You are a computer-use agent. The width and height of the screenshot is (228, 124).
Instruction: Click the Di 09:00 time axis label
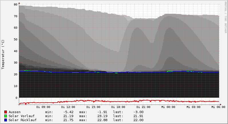pos(43,107)
